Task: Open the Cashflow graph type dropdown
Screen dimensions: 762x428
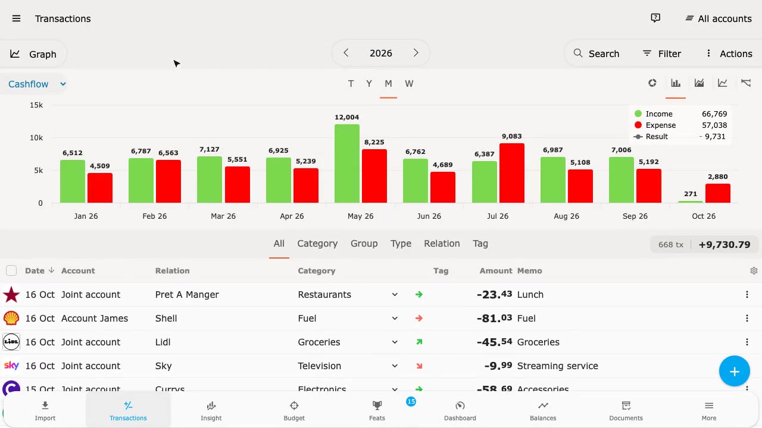Action: tap(36, 84)
